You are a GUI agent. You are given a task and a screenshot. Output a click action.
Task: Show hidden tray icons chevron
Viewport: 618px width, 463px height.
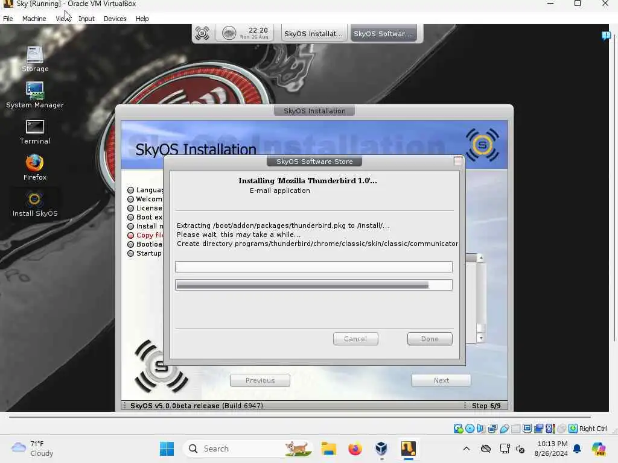pos(467,449)
